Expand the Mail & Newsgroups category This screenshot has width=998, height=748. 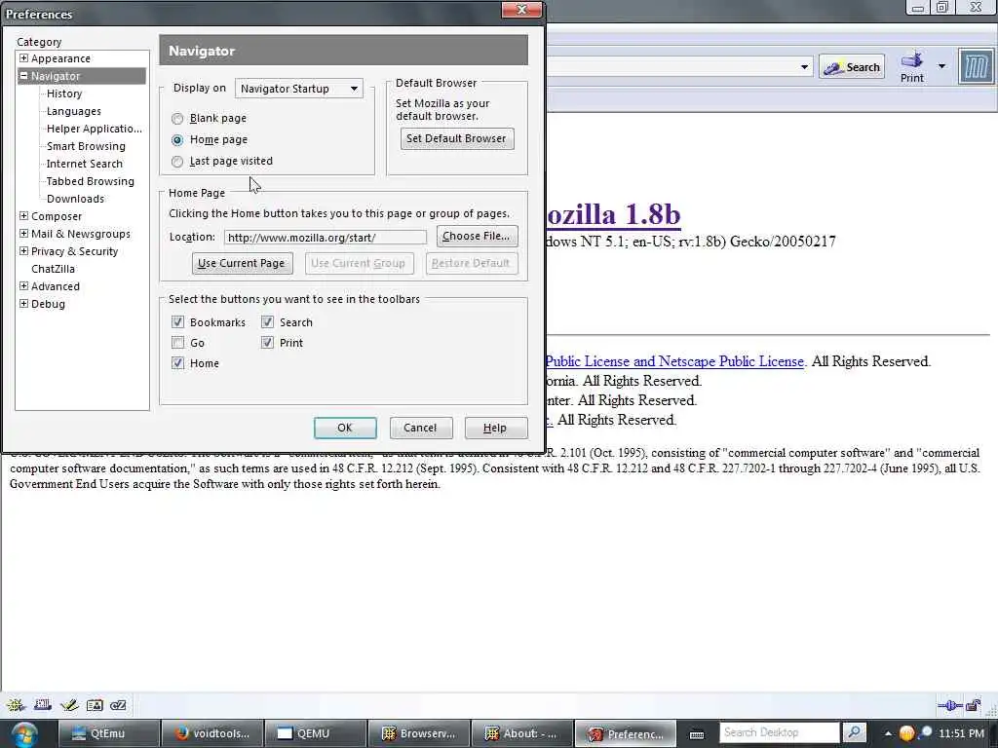tap(23, 234)
